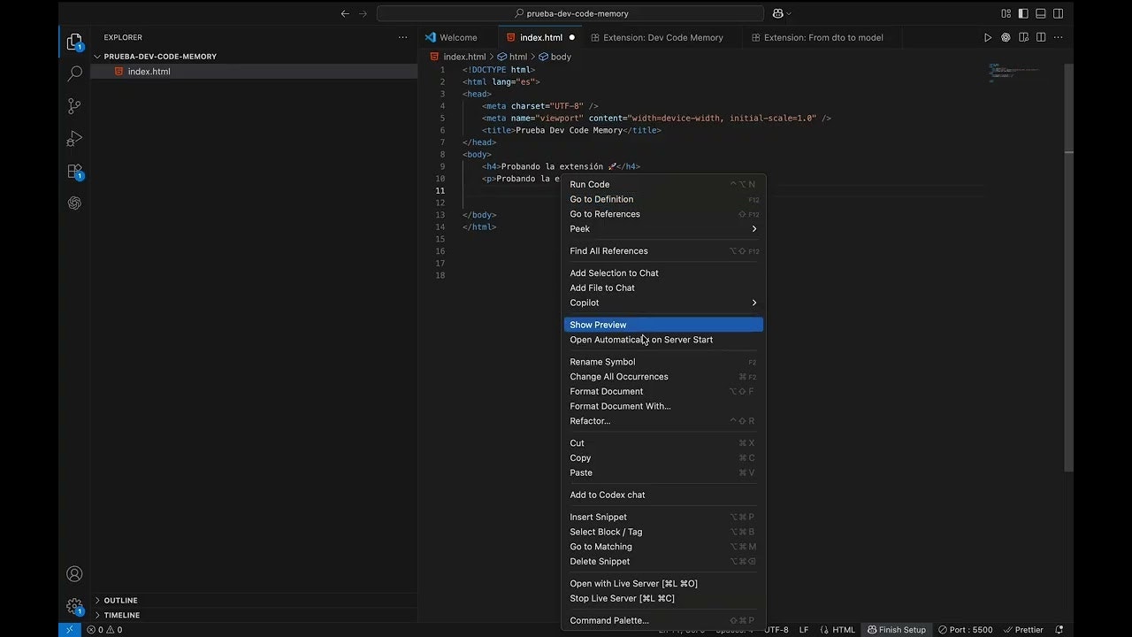
Task: Open the Run and Debug view
Action: click(74, 139)
